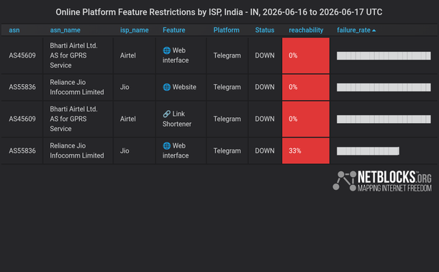Image resolution: width=439 pixels, height=272 pixels.
Task: Click the chain link icon beside Link Shortener
Action: point(166,114)
